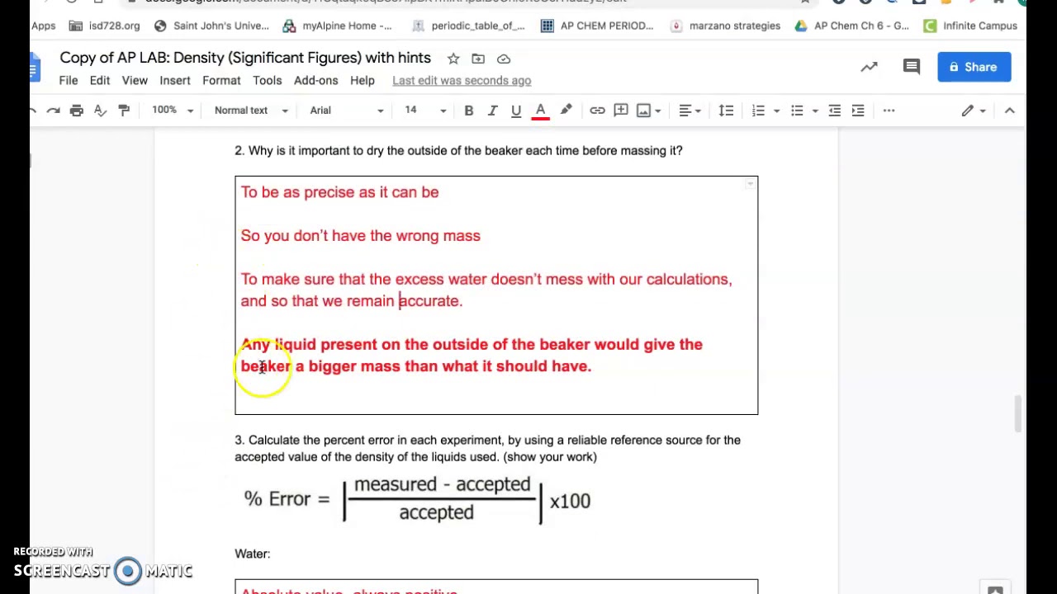
Task: Decrease the paragraph indent
Action: [834, 111]
